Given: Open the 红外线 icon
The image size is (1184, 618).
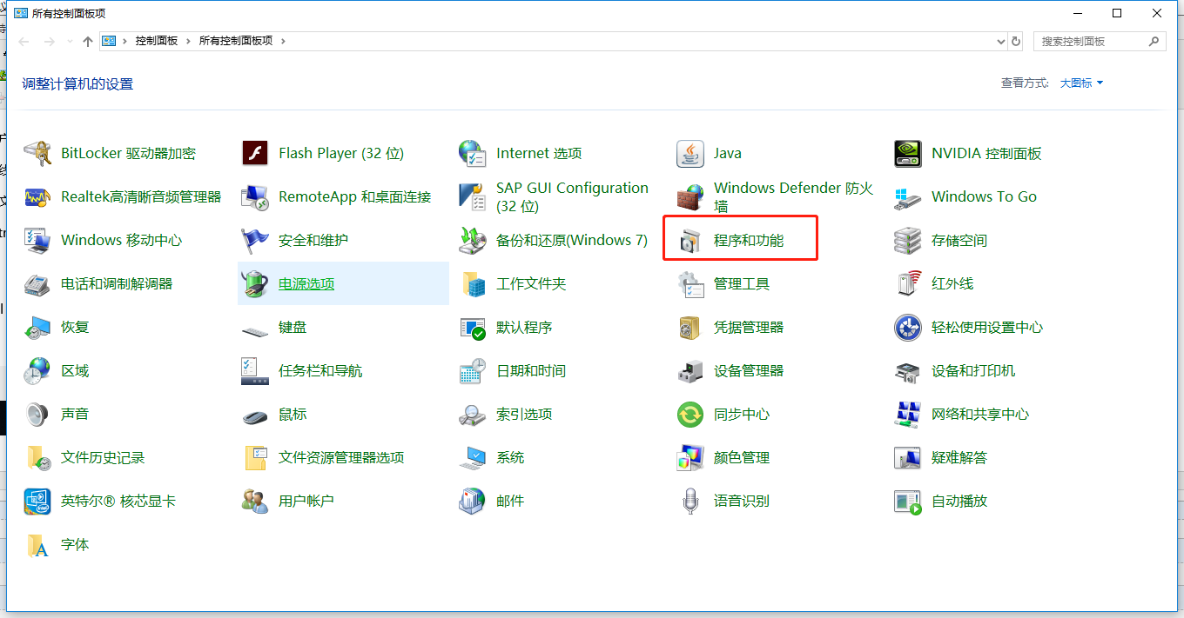Looking at the screenshot, I should click(908, 284).
